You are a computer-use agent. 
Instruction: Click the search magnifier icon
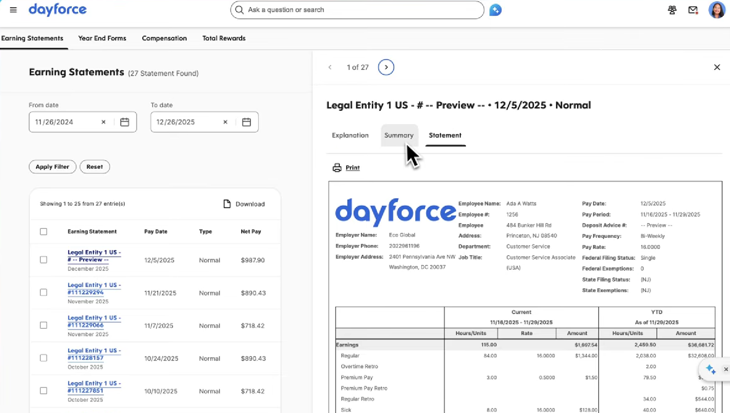click(240, 10)
